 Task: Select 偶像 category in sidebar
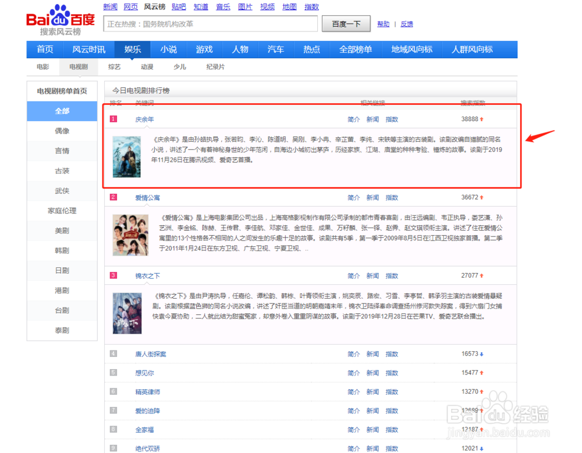click(62, 130)
